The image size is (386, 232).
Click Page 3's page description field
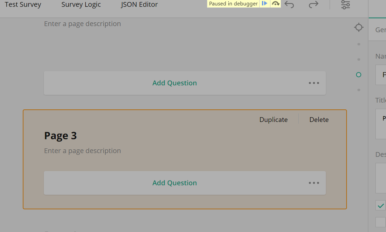(83, 150)
